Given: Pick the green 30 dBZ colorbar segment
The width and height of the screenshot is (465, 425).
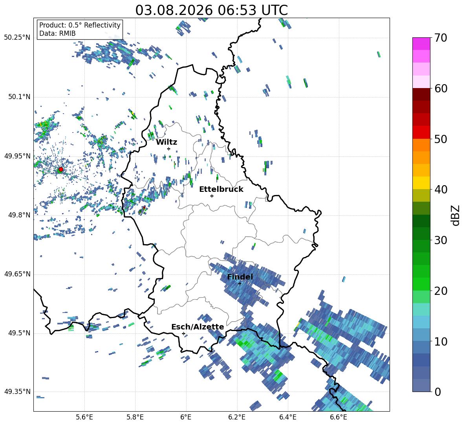Looking at the screenshot, I should (x=421, y=234).
